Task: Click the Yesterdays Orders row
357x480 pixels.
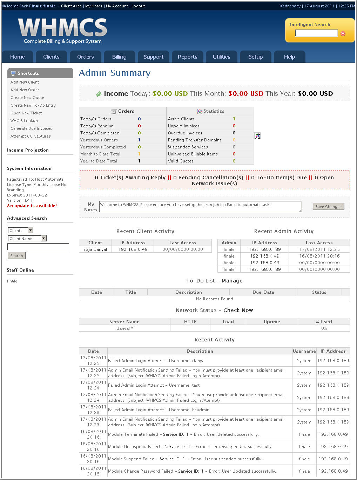Action: coord(122,140)
